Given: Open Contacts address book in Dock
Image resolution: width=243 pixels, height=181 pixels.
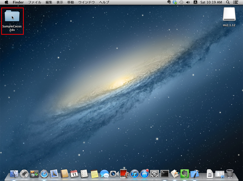Looking at the screenshot, I should (64, 174).
